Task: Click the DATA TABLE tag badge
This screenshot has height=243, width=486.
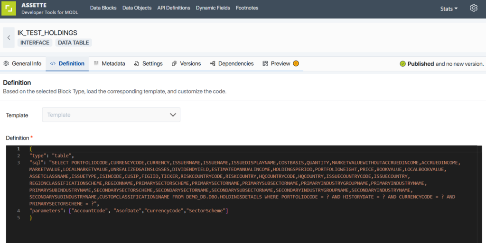Action: tap(73, 43)
